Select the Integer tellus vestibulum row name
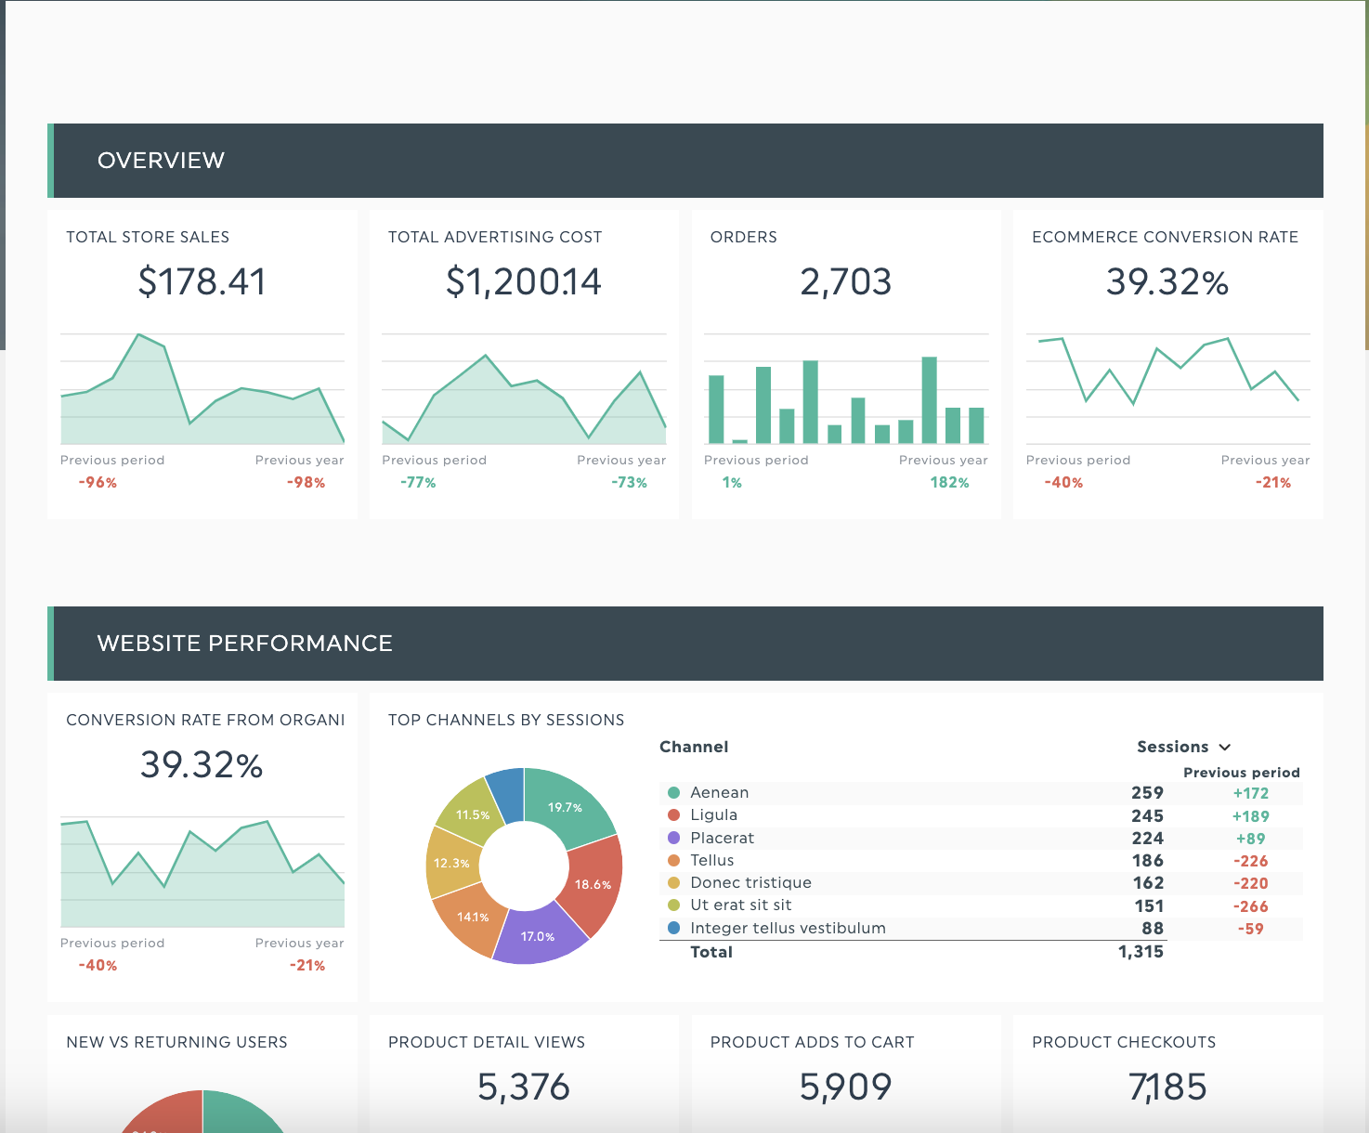The height and width of the screenshot is (1133, 1369). pos(789,928)
